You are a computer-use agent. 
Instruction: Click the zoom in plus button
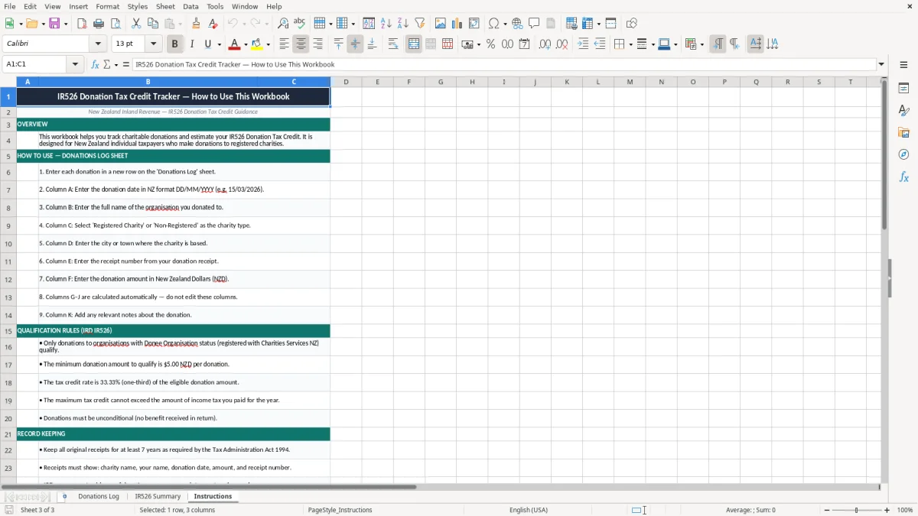[x=887, y=510]
